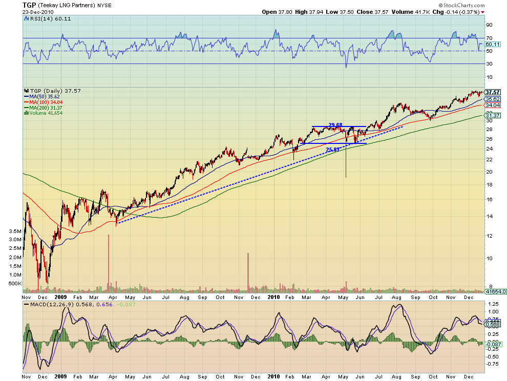
Task: Click the Open 37.80 header value
Action: [277, 12]
